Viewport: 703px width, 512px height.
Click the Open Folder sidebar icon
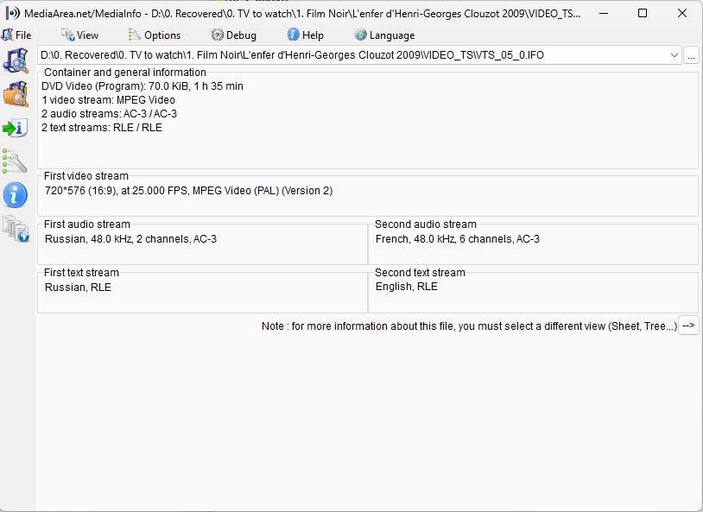[16, 94]
